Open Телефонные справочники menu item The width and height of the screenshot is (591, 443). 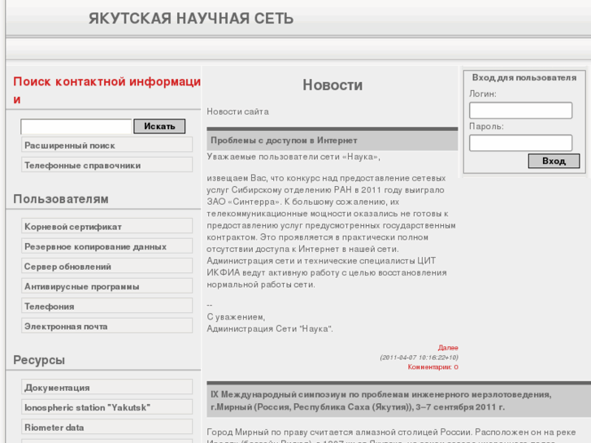(x=107, y=165)
